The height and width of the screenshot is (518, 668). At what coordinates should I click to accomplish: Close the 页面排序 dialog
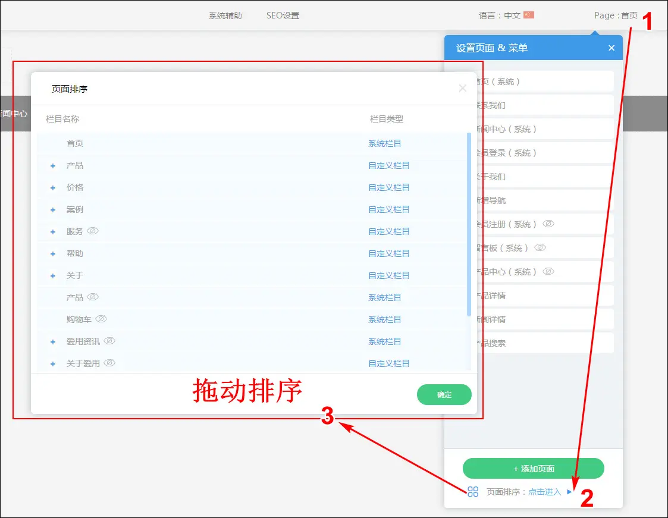pos(462,89)
